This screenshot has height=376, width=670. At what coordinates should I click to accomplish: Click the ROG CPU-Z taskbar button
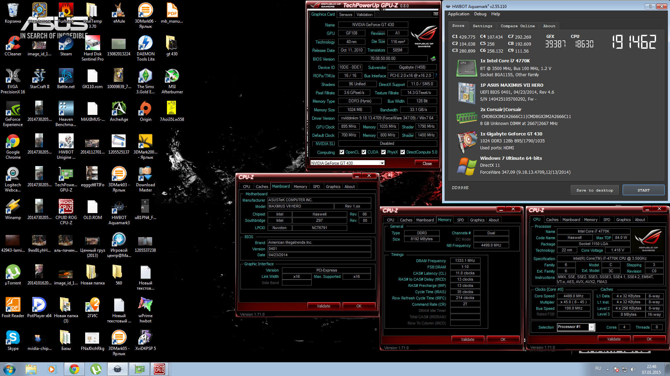pyautogui.click(x=159, y=369)
